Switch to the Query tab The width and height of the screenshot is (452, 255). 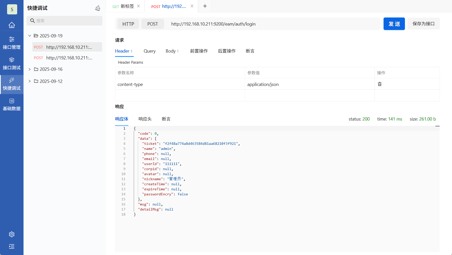pos(150,51)
